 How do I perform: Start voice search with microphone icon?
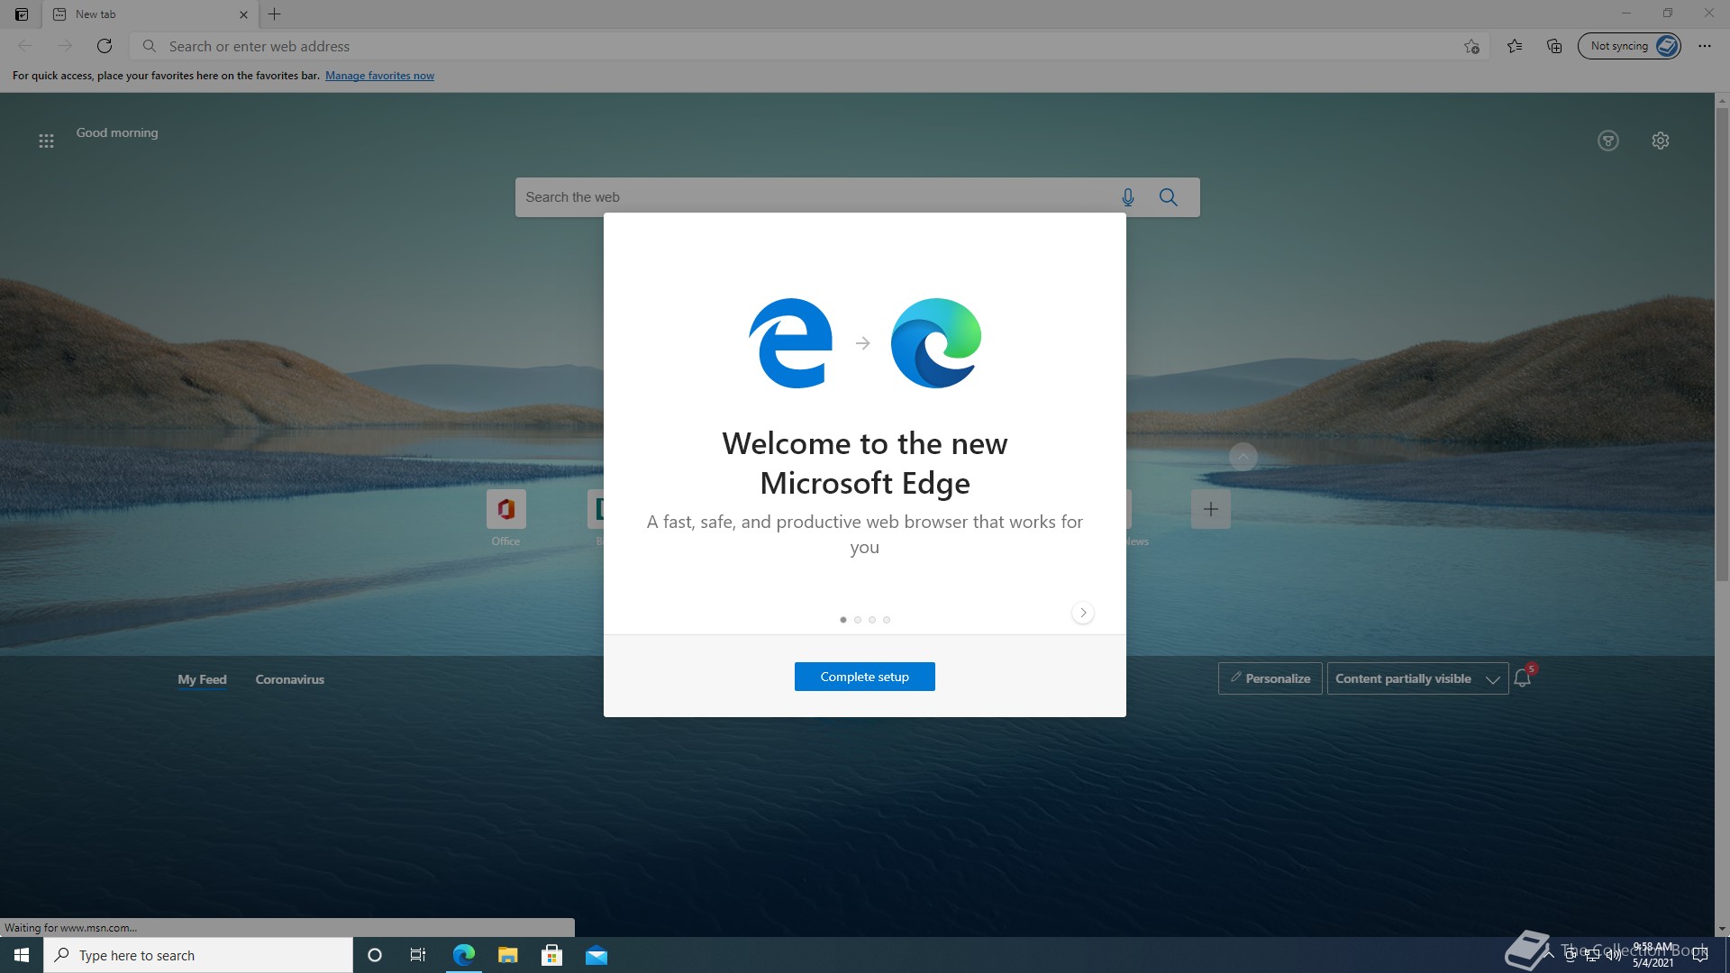pos(1128,197)
